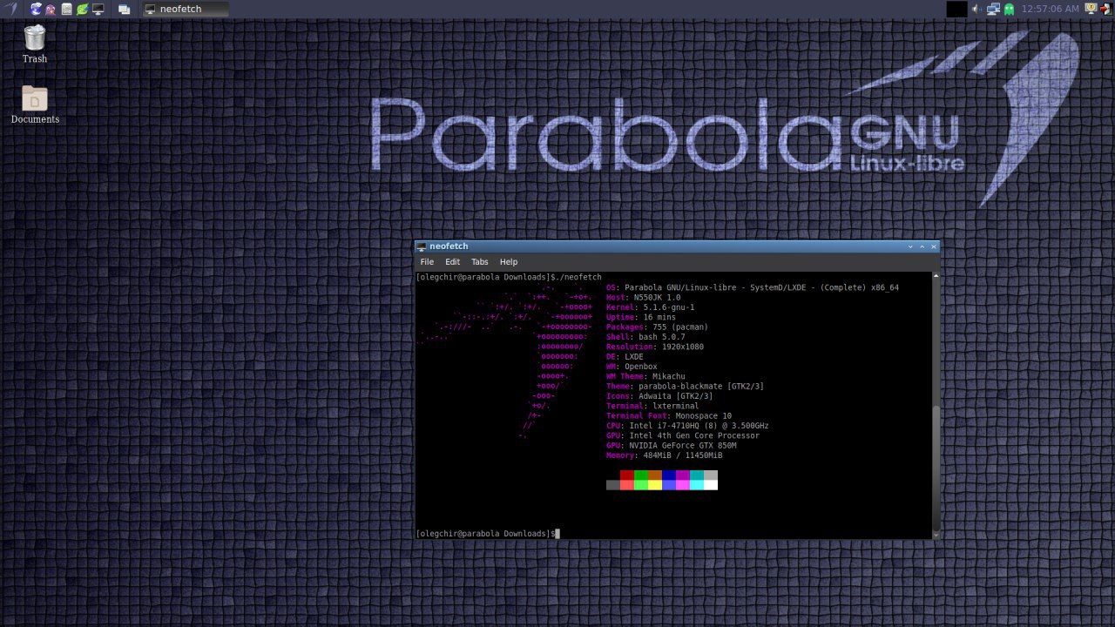Click the WM Theme Mikachu line
The image size is (1115, 627).
645,376
